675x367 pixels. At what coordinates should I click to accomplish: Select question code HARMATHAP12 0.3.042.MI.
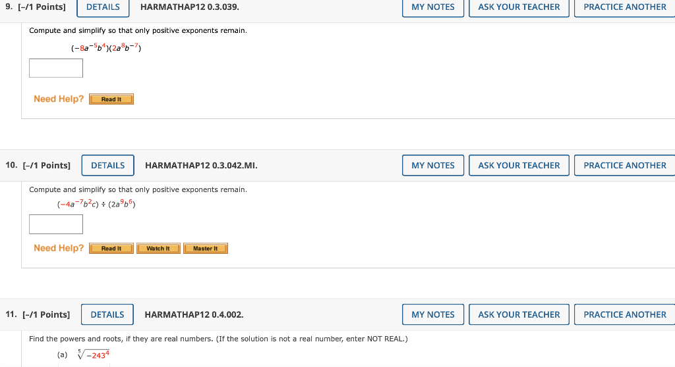pos(201,166)
